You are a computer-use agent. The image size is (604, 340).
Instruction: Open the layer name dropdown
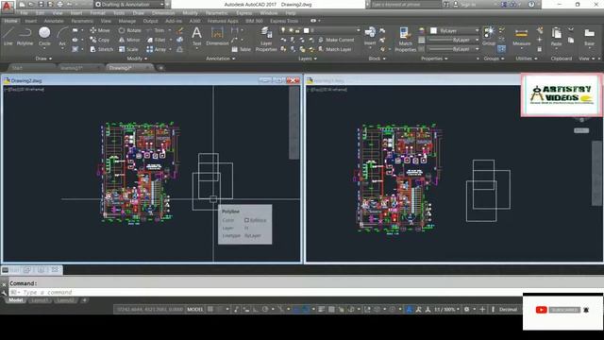(321, 30)
